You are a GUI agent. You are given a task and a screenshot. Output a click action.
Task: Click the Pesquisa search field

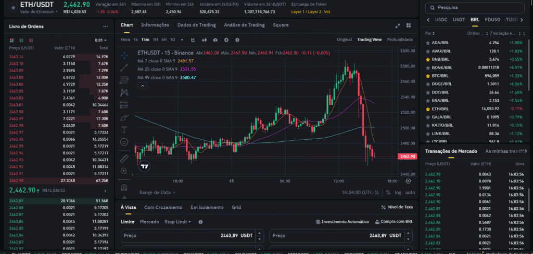pyautogui.click(x=475, y=7)
